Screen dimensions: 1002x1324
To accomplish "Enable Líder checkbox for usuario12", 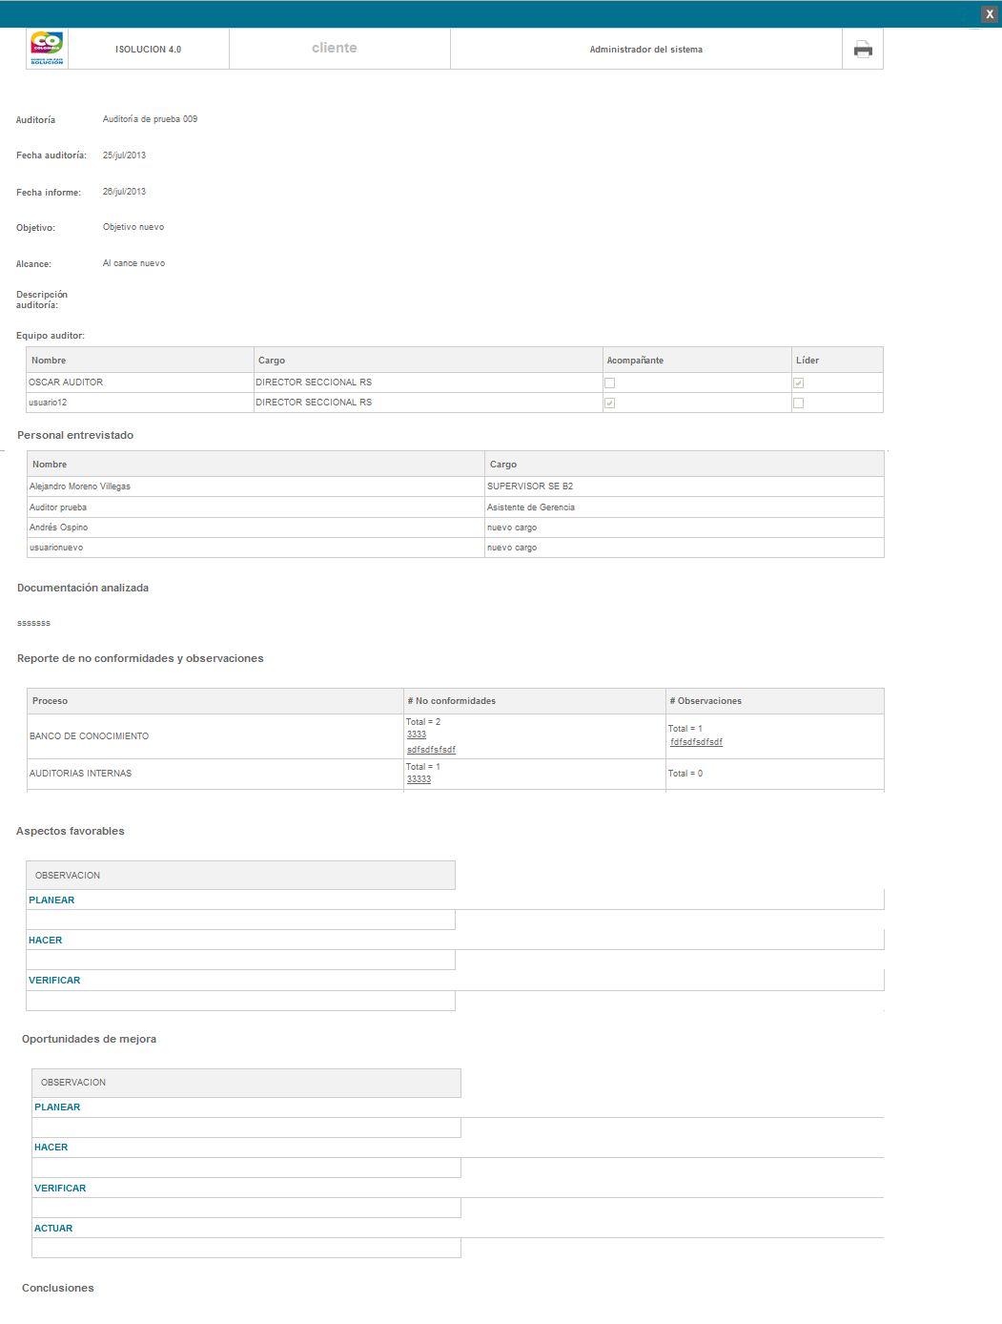I will (x=799, y=403).
